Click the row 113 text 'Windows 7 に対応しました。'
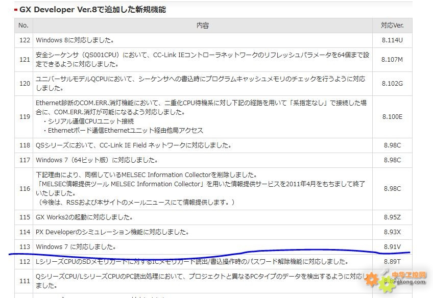433x298 pixels. pyautogui.click(x=76, y=247)
